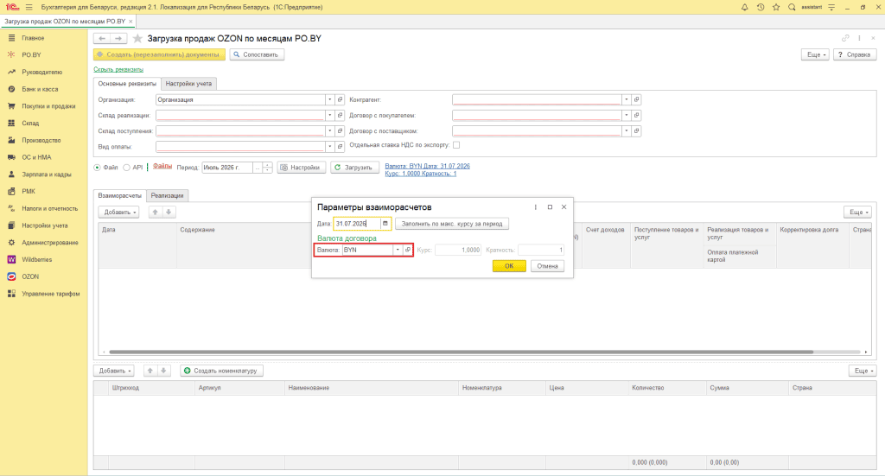Open the Валюта reference in dialog
Image resolution: width=885 pixels, height=476 pixels.
(x=408, y=250)
